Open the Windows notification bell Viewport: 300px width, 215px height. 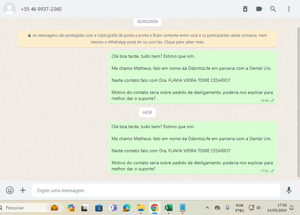(291, 208)
